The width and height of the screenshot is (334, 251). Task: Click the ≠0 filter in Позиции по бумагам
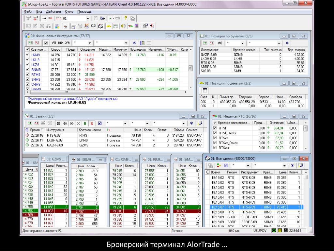(x=220, y=43)
